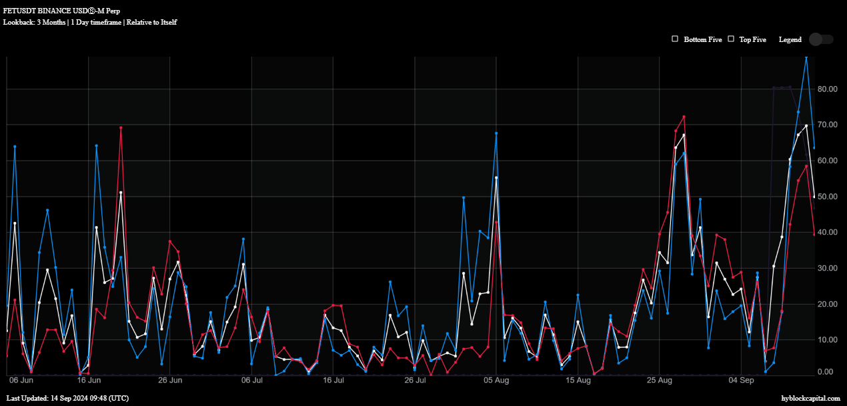Click the Lookback 3 Months subtitle
847x406 pixels.
[x=90, y=22]
